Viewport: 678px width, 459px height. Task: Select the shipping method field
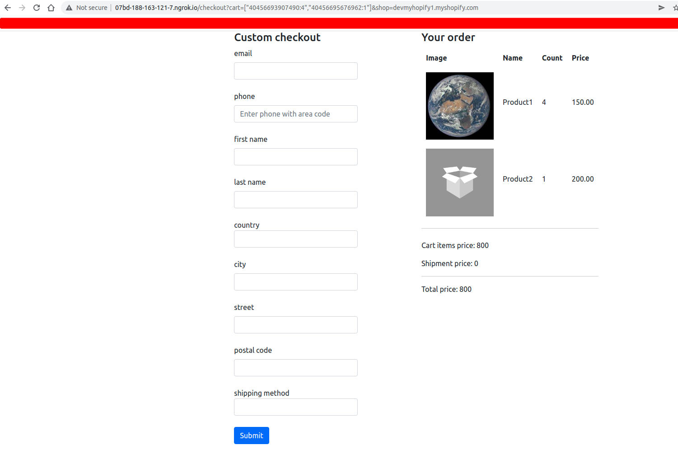296,407
